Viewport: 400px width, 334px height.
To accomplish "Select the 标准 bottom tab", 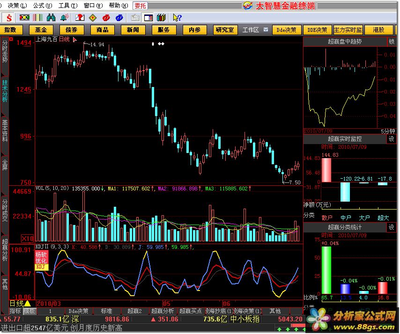I will tap(106, 311).
